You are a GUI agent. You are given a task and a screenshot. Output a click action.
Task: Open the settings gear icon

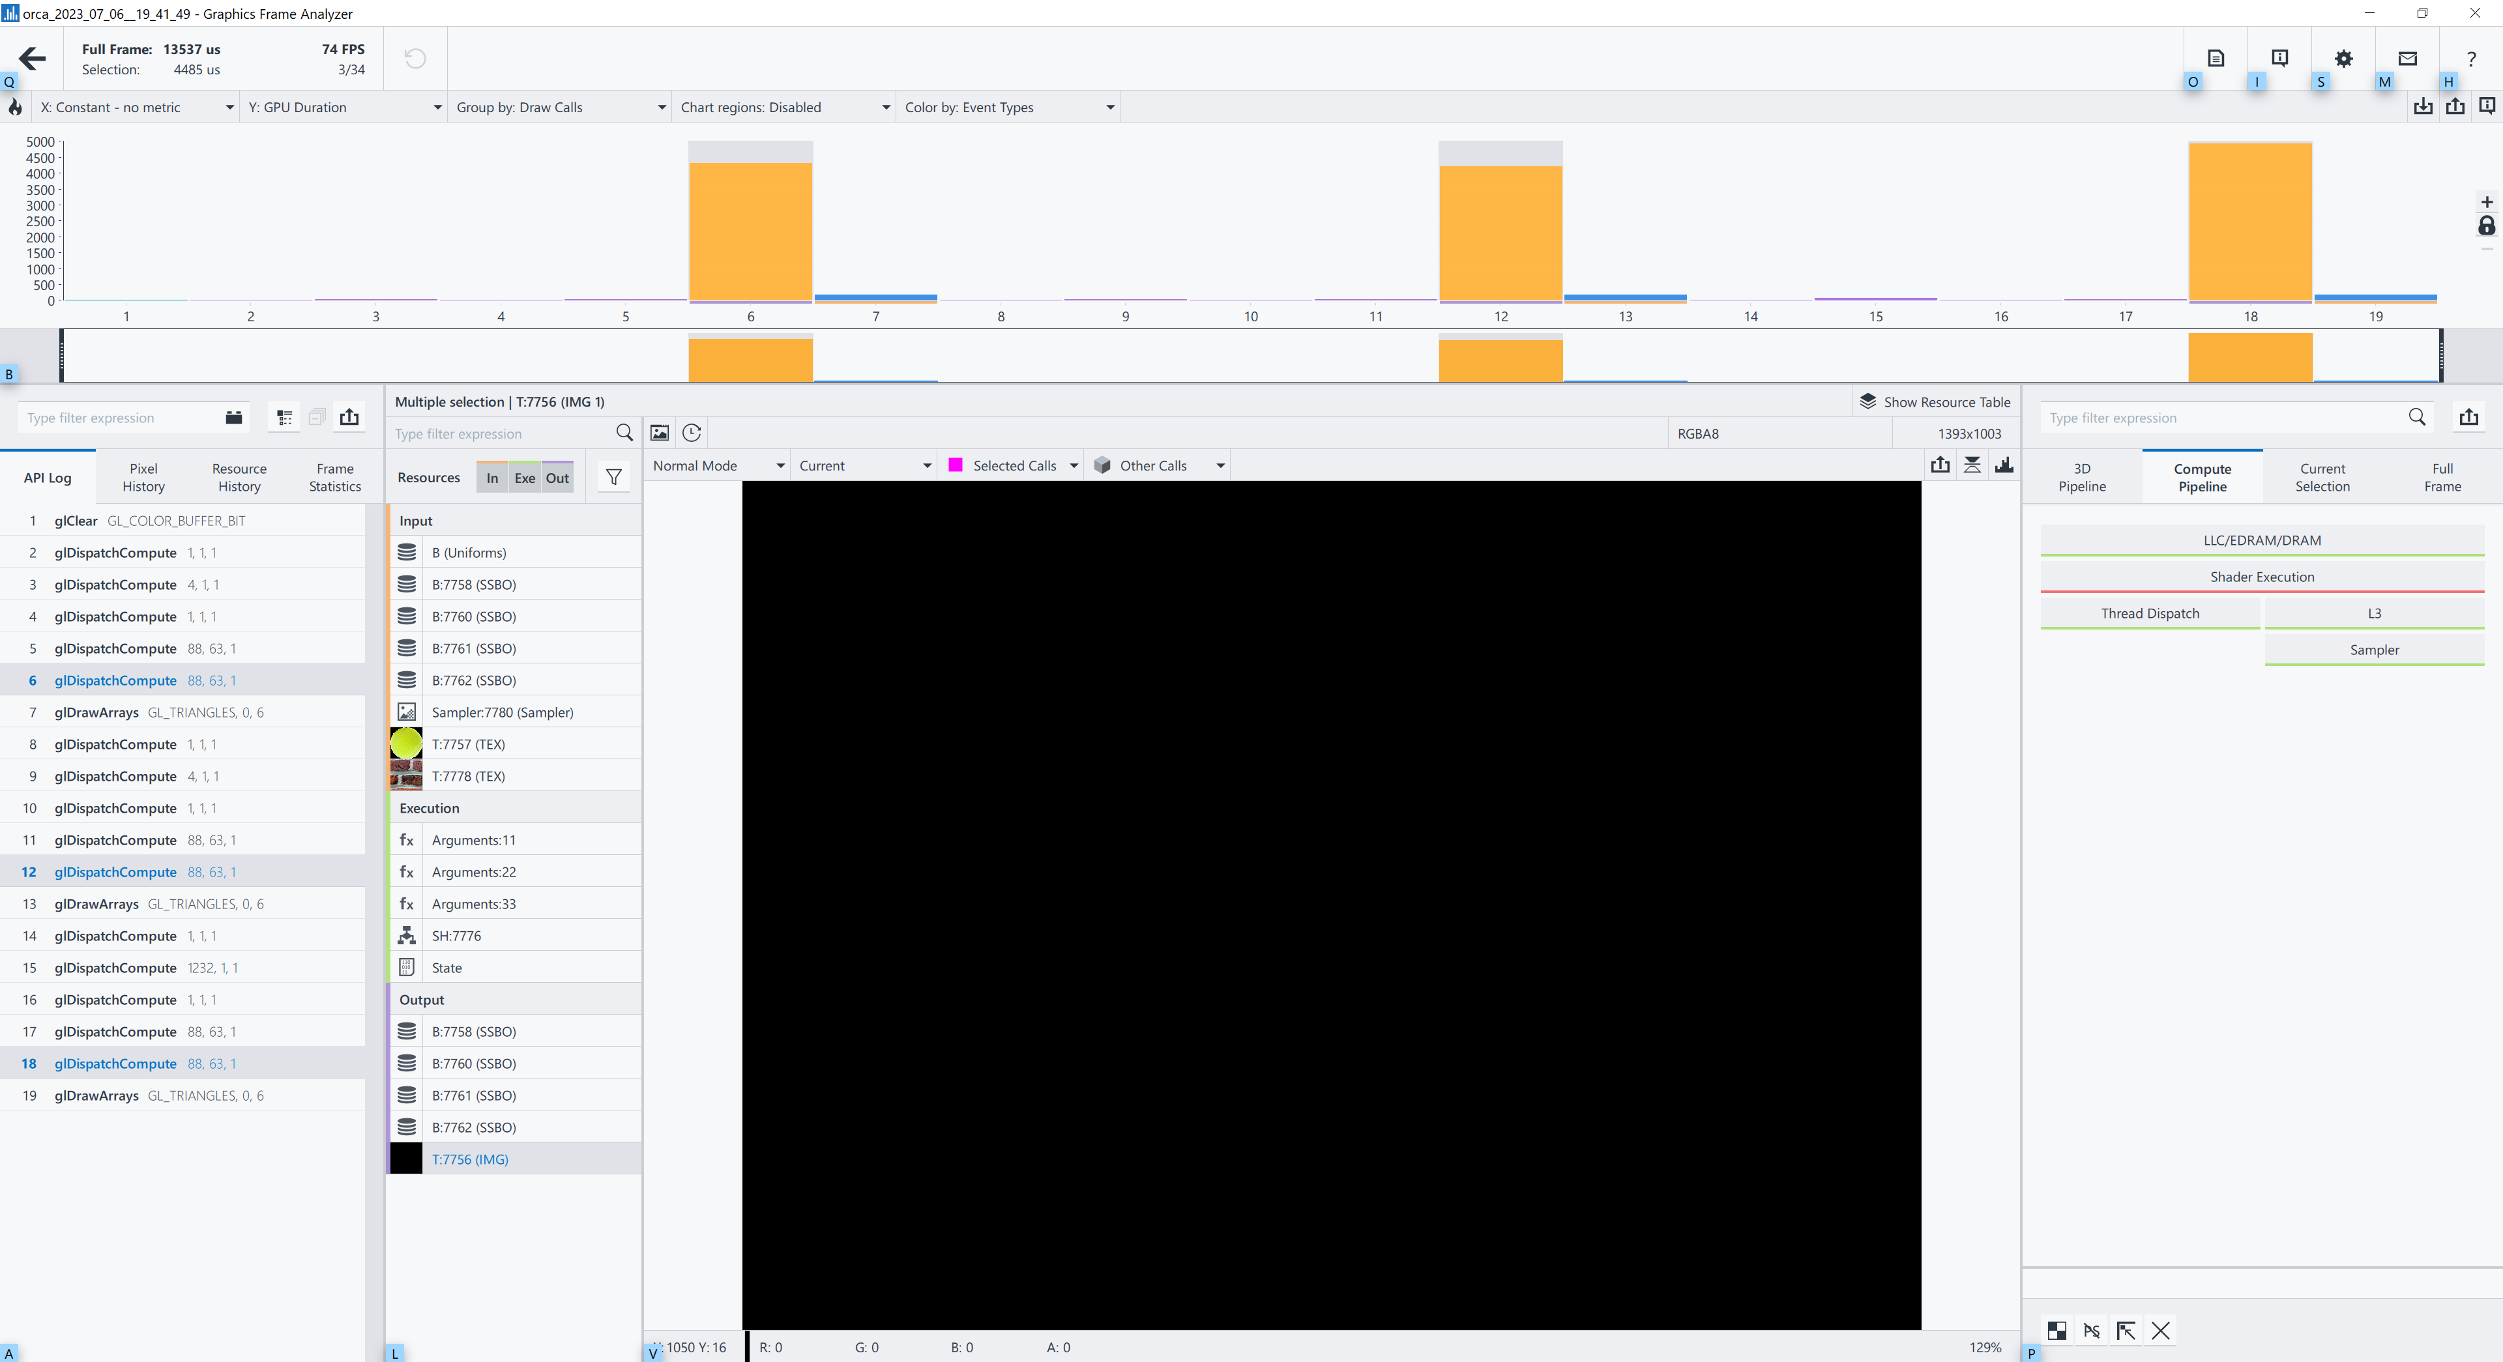[x=2344, y=59]
